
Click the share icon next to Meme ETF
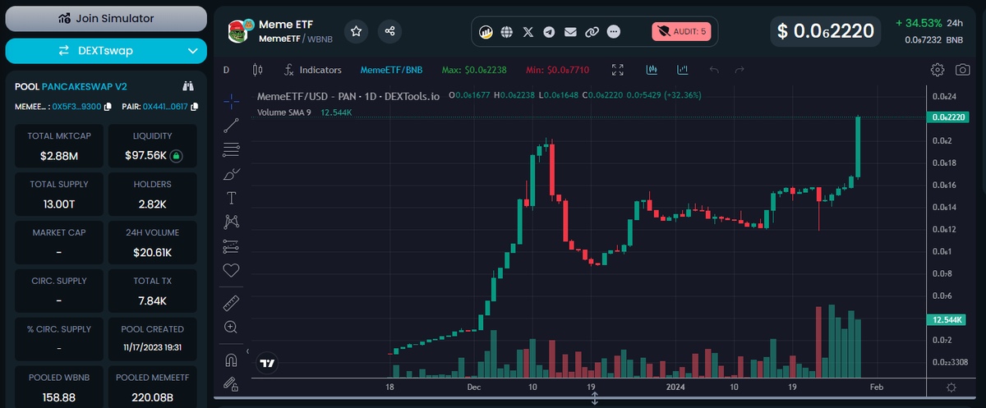coord(389,31)
